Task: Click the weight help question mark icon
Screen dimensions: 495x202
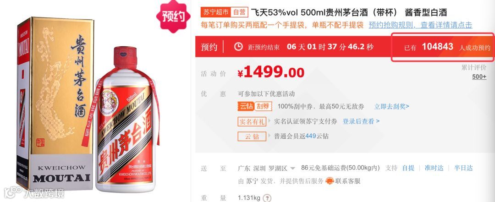Action: tap(267, 198)
